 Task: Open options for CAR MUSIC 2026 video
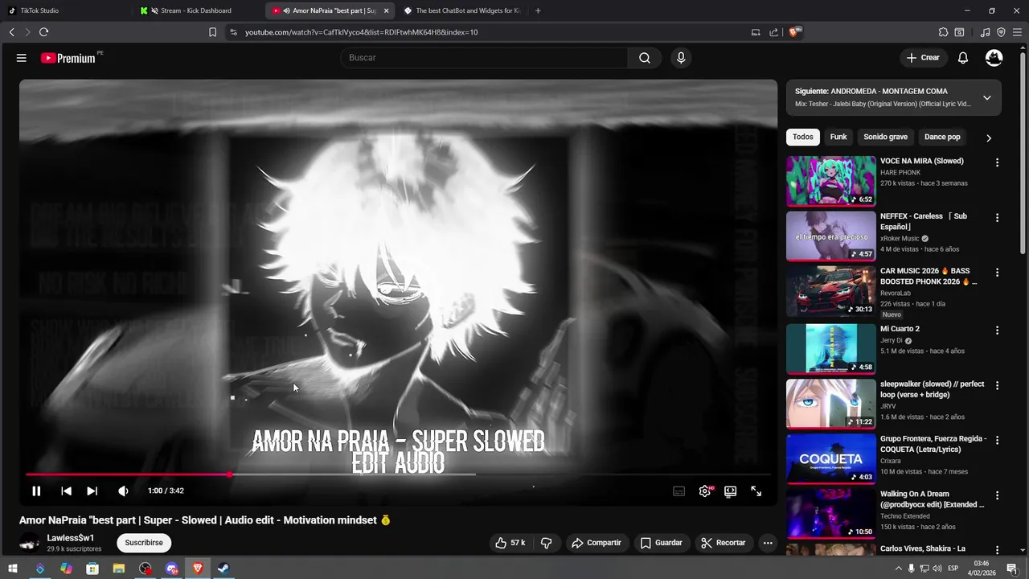click(x=997, y=273)
